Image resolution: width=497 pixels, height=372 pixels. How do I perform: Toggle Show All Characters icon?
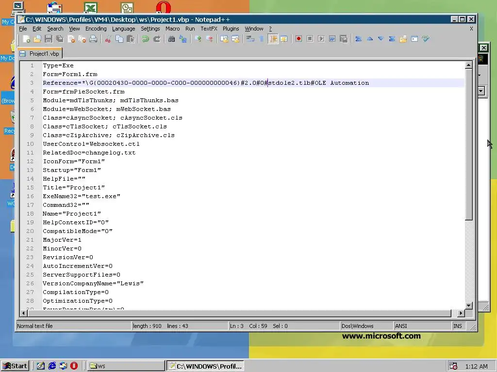(262, 39)
